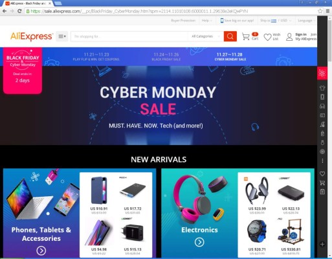Viewport: 332px width, 259px height.
Task: Click the Electronics arrow button
Action: coord(199,242)
